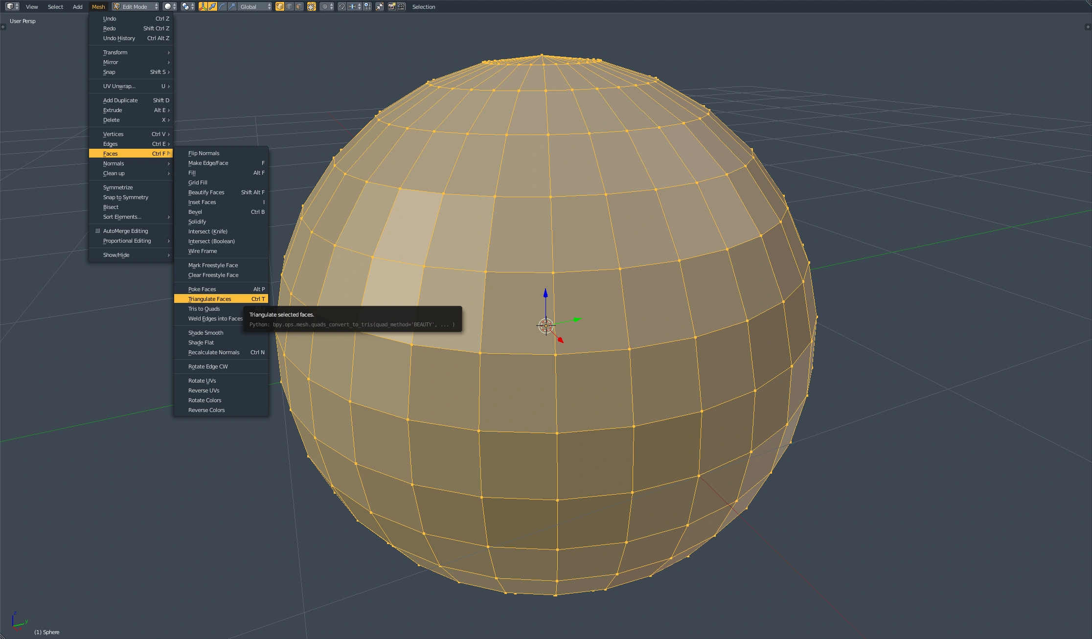
Task: Click Tris to Quads
Action: point(204,309)
